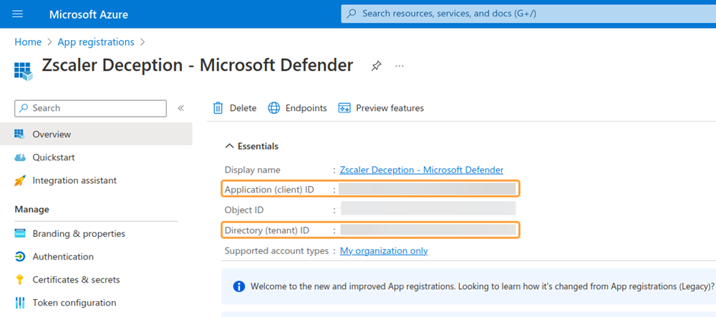
Task: Focus the global search resources box
Action: 528,14
